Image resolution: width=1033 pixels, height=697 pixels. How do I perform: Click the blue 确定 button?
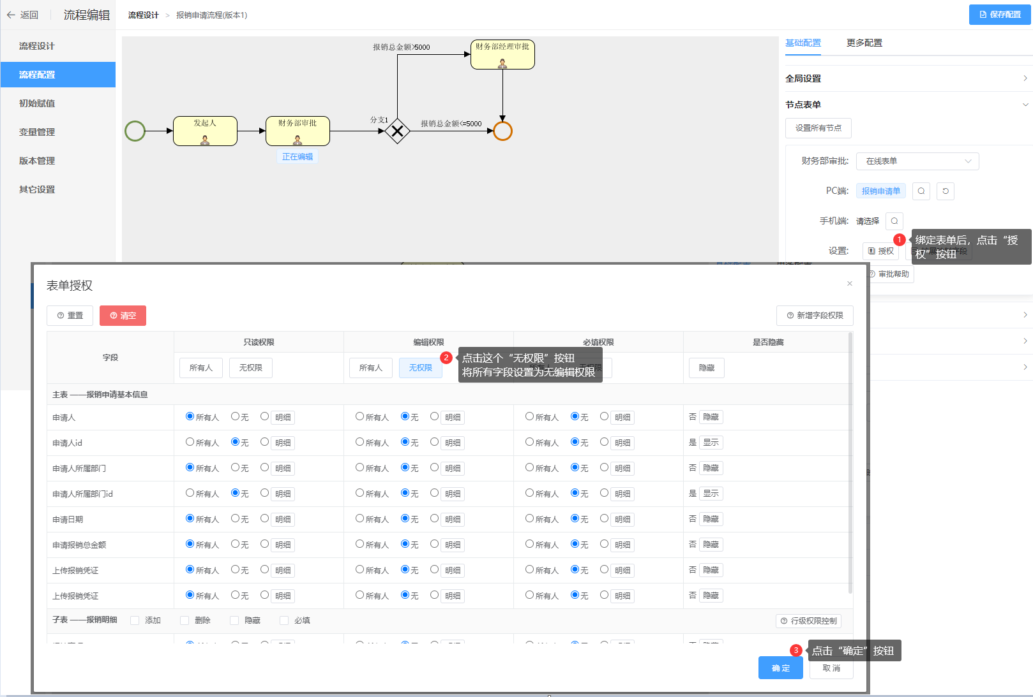[781, 668]
